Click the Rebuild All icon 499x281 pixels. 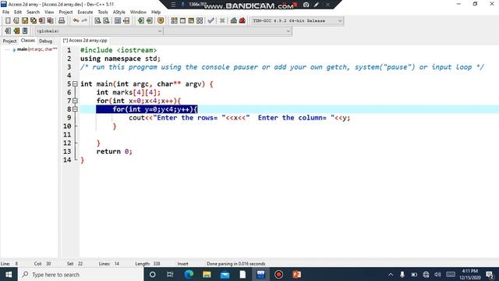pos(200,21)
